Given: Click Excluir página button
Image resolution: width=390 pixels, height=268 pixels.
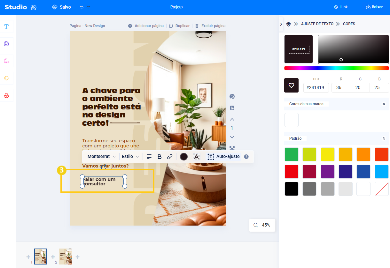Looking at the screenshot, I should pyautogui.click(x=210, y=26).
